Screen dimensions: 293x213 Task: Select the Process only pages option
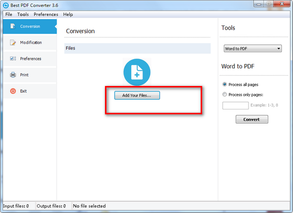(x=225, y=95)
